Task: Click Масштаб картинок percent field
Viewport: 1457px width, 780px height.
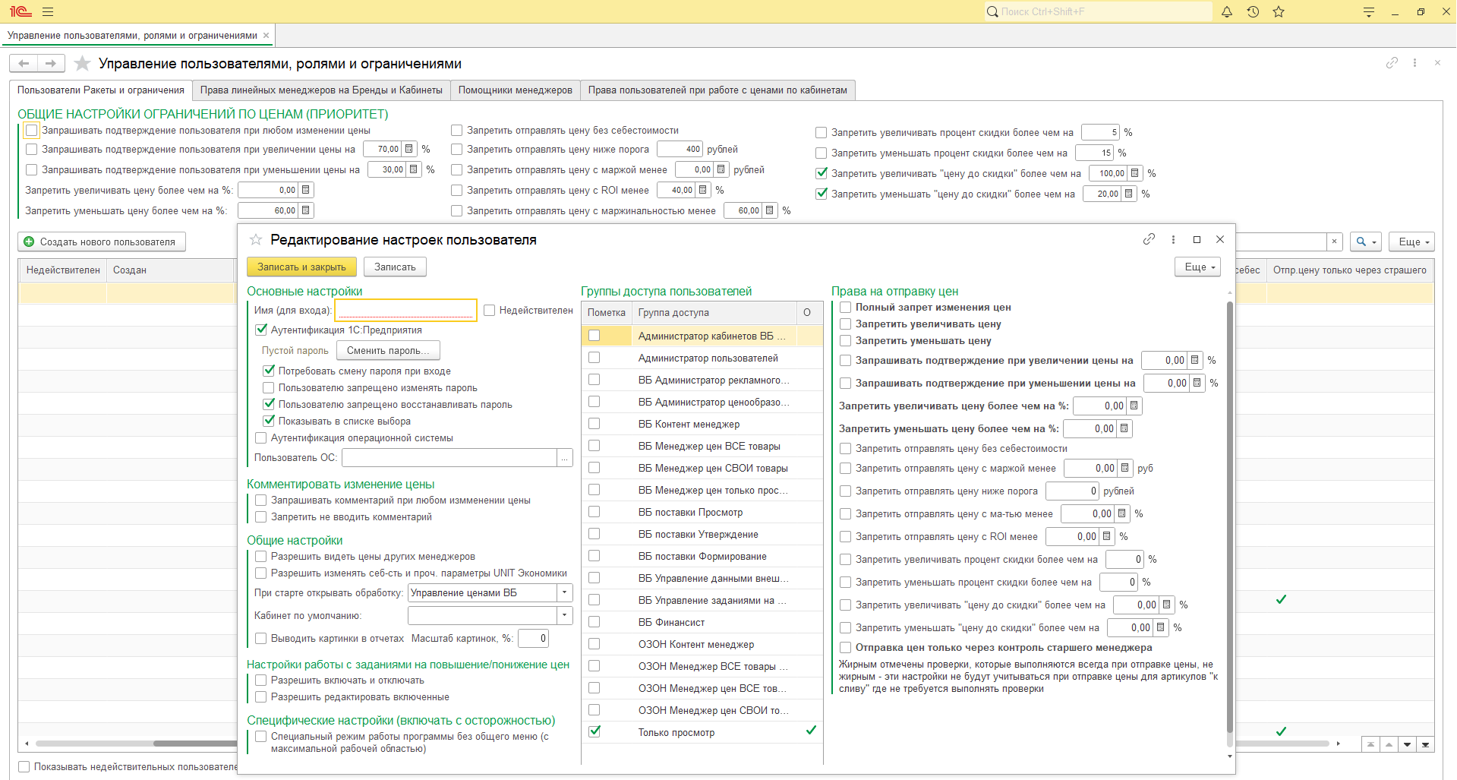Action: pyautogui.click(x=533, y=638)
